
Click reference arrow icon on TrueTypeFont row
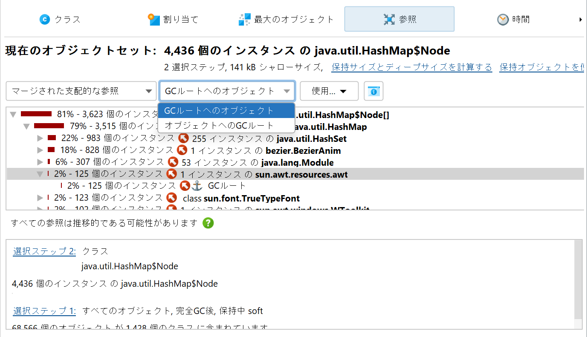point(171,198)
